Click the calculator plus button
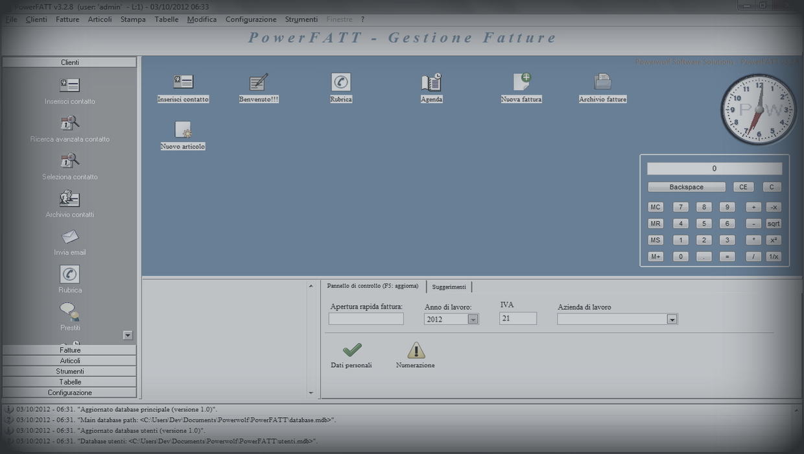 [x=753, y=208]
